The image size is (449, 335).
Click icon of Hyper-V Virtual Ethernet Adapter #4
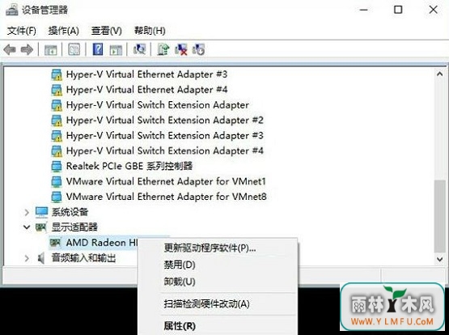pos(57,90)
